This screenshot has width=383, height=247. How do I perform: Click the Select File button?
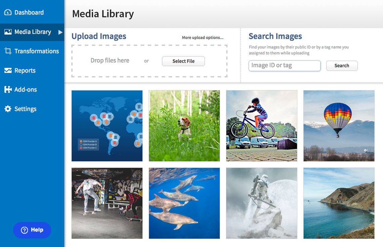coord(183,61)
